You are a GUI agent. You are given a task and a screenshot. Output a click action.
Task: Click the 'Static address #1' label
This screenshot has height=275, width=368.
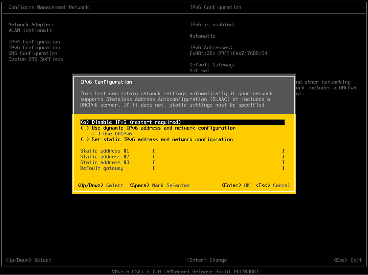point(105,151)
